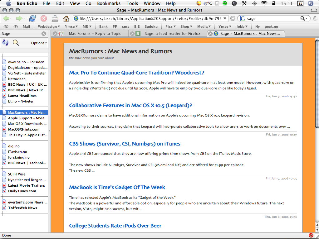Open the Bookmarks menu

tap(109, 3)
